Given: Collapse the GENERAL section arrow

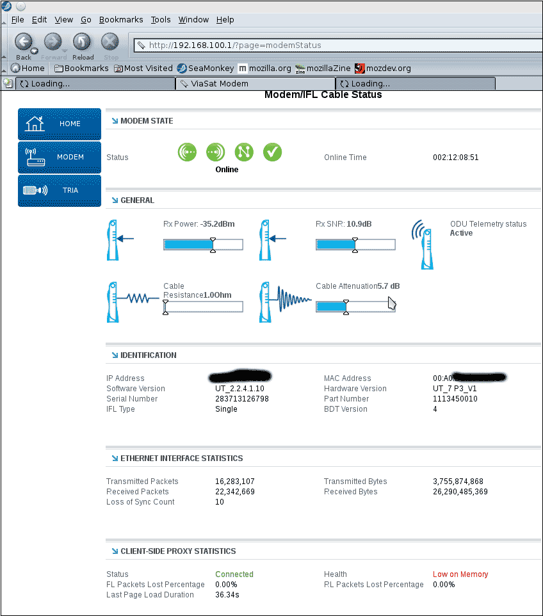Looking at the screenshot, I should coord(115,200).
